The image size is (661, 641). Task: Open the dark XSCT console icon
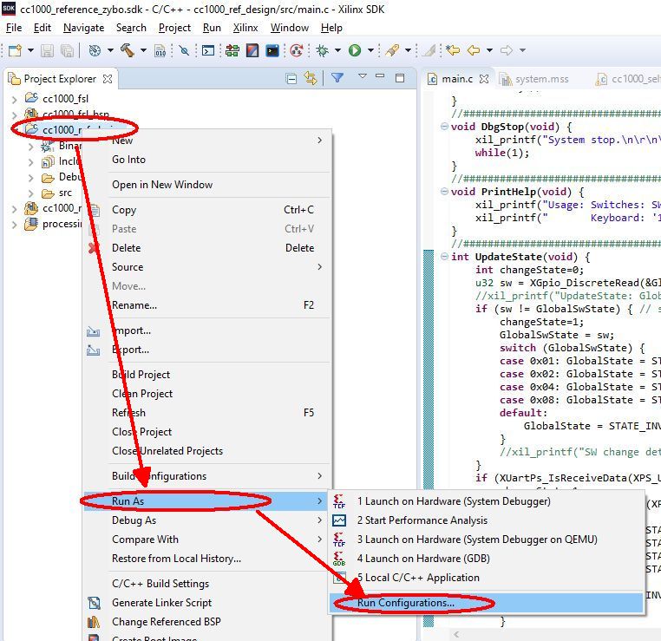point(272,50)
